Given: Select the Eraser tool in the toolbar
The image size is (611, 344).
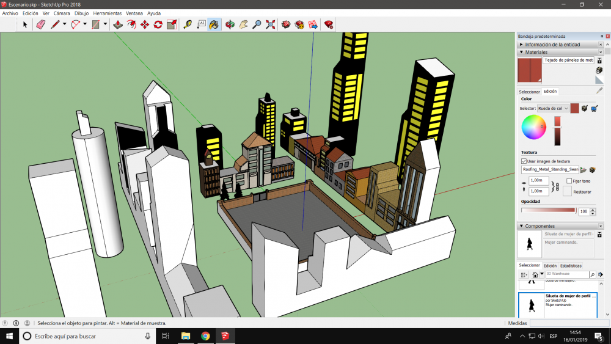Looking at the screenshot, I should coord(41,24).
